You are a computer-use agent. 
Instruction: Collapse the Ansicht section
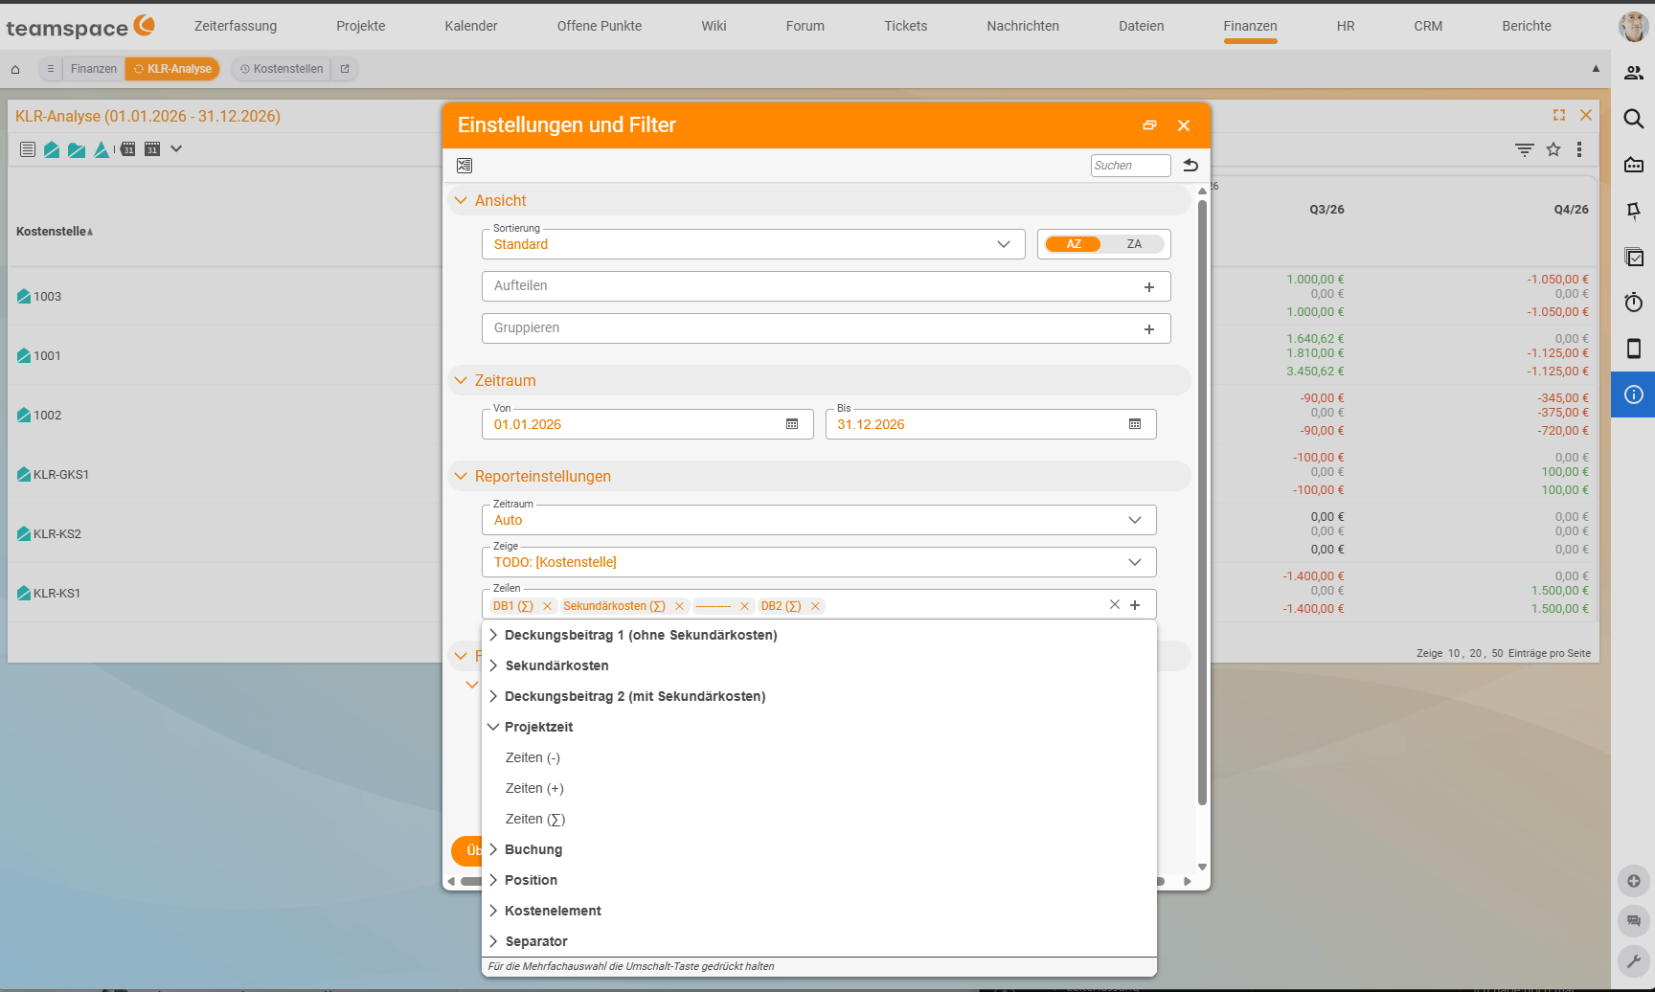coord(461,200)
